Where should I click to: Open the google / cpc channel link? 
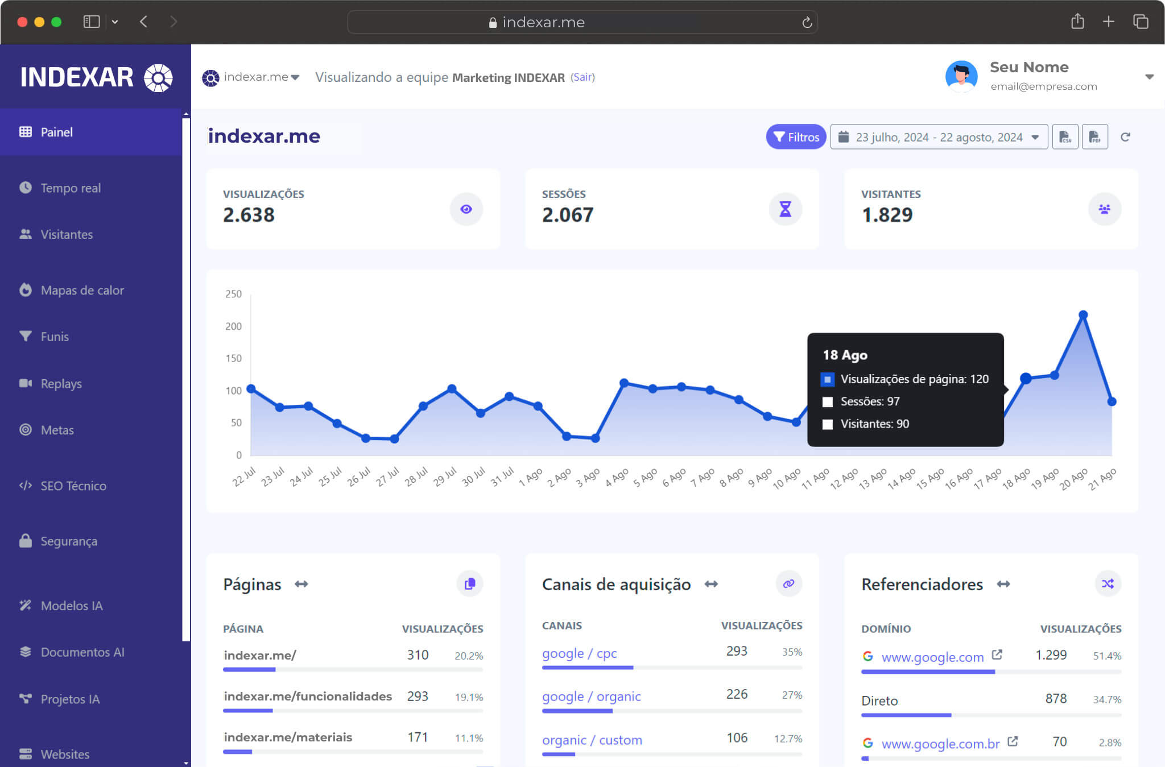[579, 653]
